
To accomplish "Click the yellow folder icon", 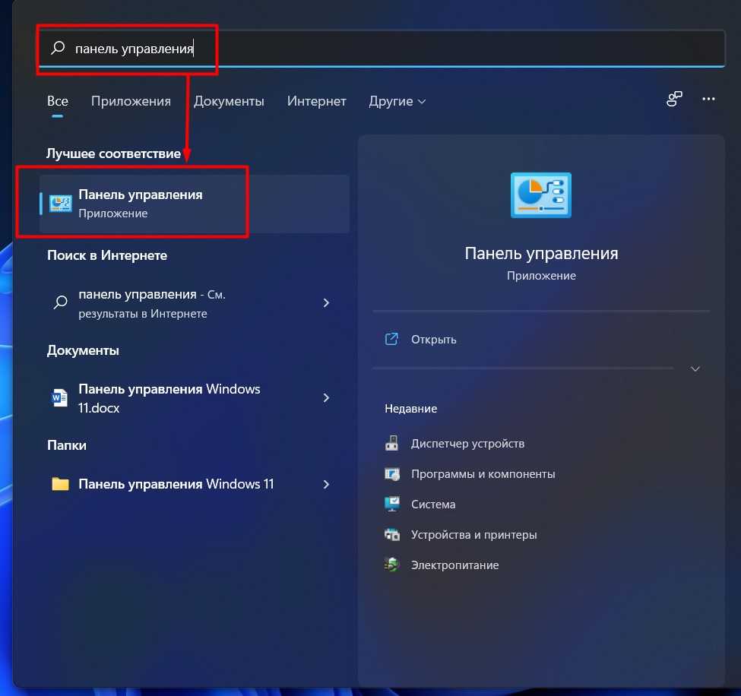I will pos(60,484).
